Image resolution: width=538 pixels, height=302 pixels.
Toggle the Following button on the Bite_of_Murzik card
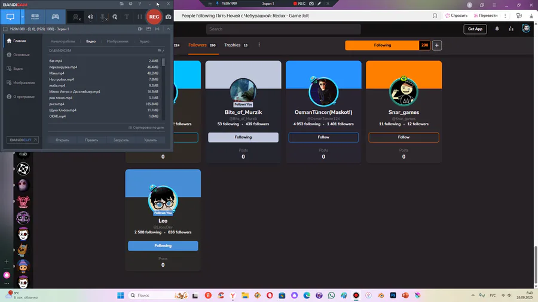click(243, 137)
